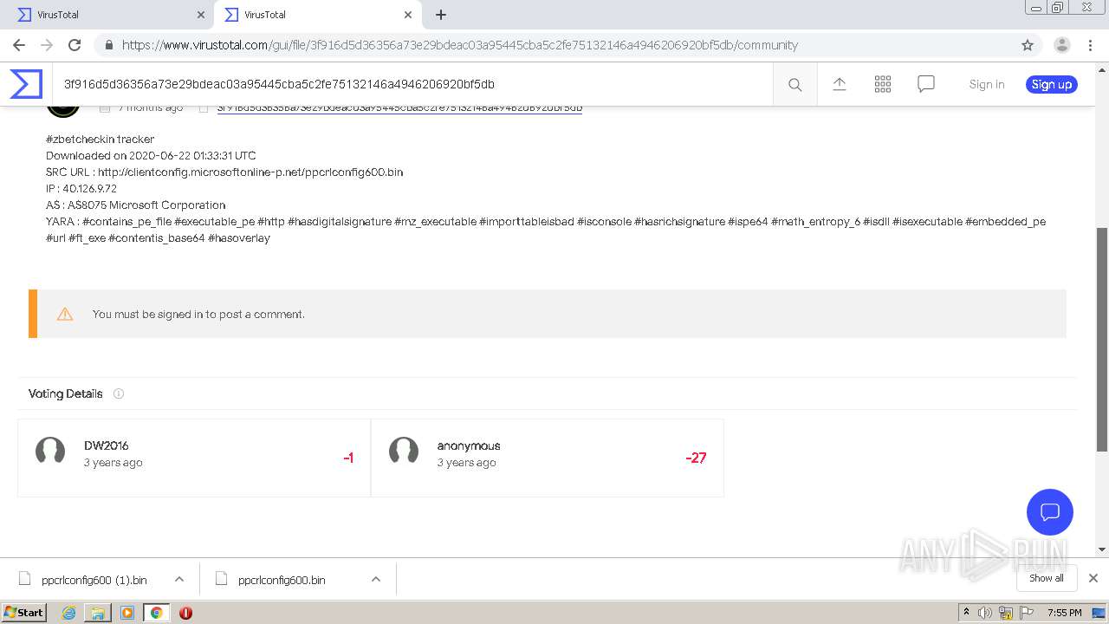This screenshot has width=1109, height=624.
Task: Click Show all downloads button
Action: (1047, 578)
